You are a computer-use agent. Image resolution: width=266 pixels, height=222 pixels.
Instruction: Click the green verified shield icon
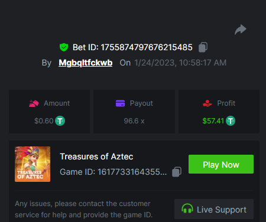point(64,47)
